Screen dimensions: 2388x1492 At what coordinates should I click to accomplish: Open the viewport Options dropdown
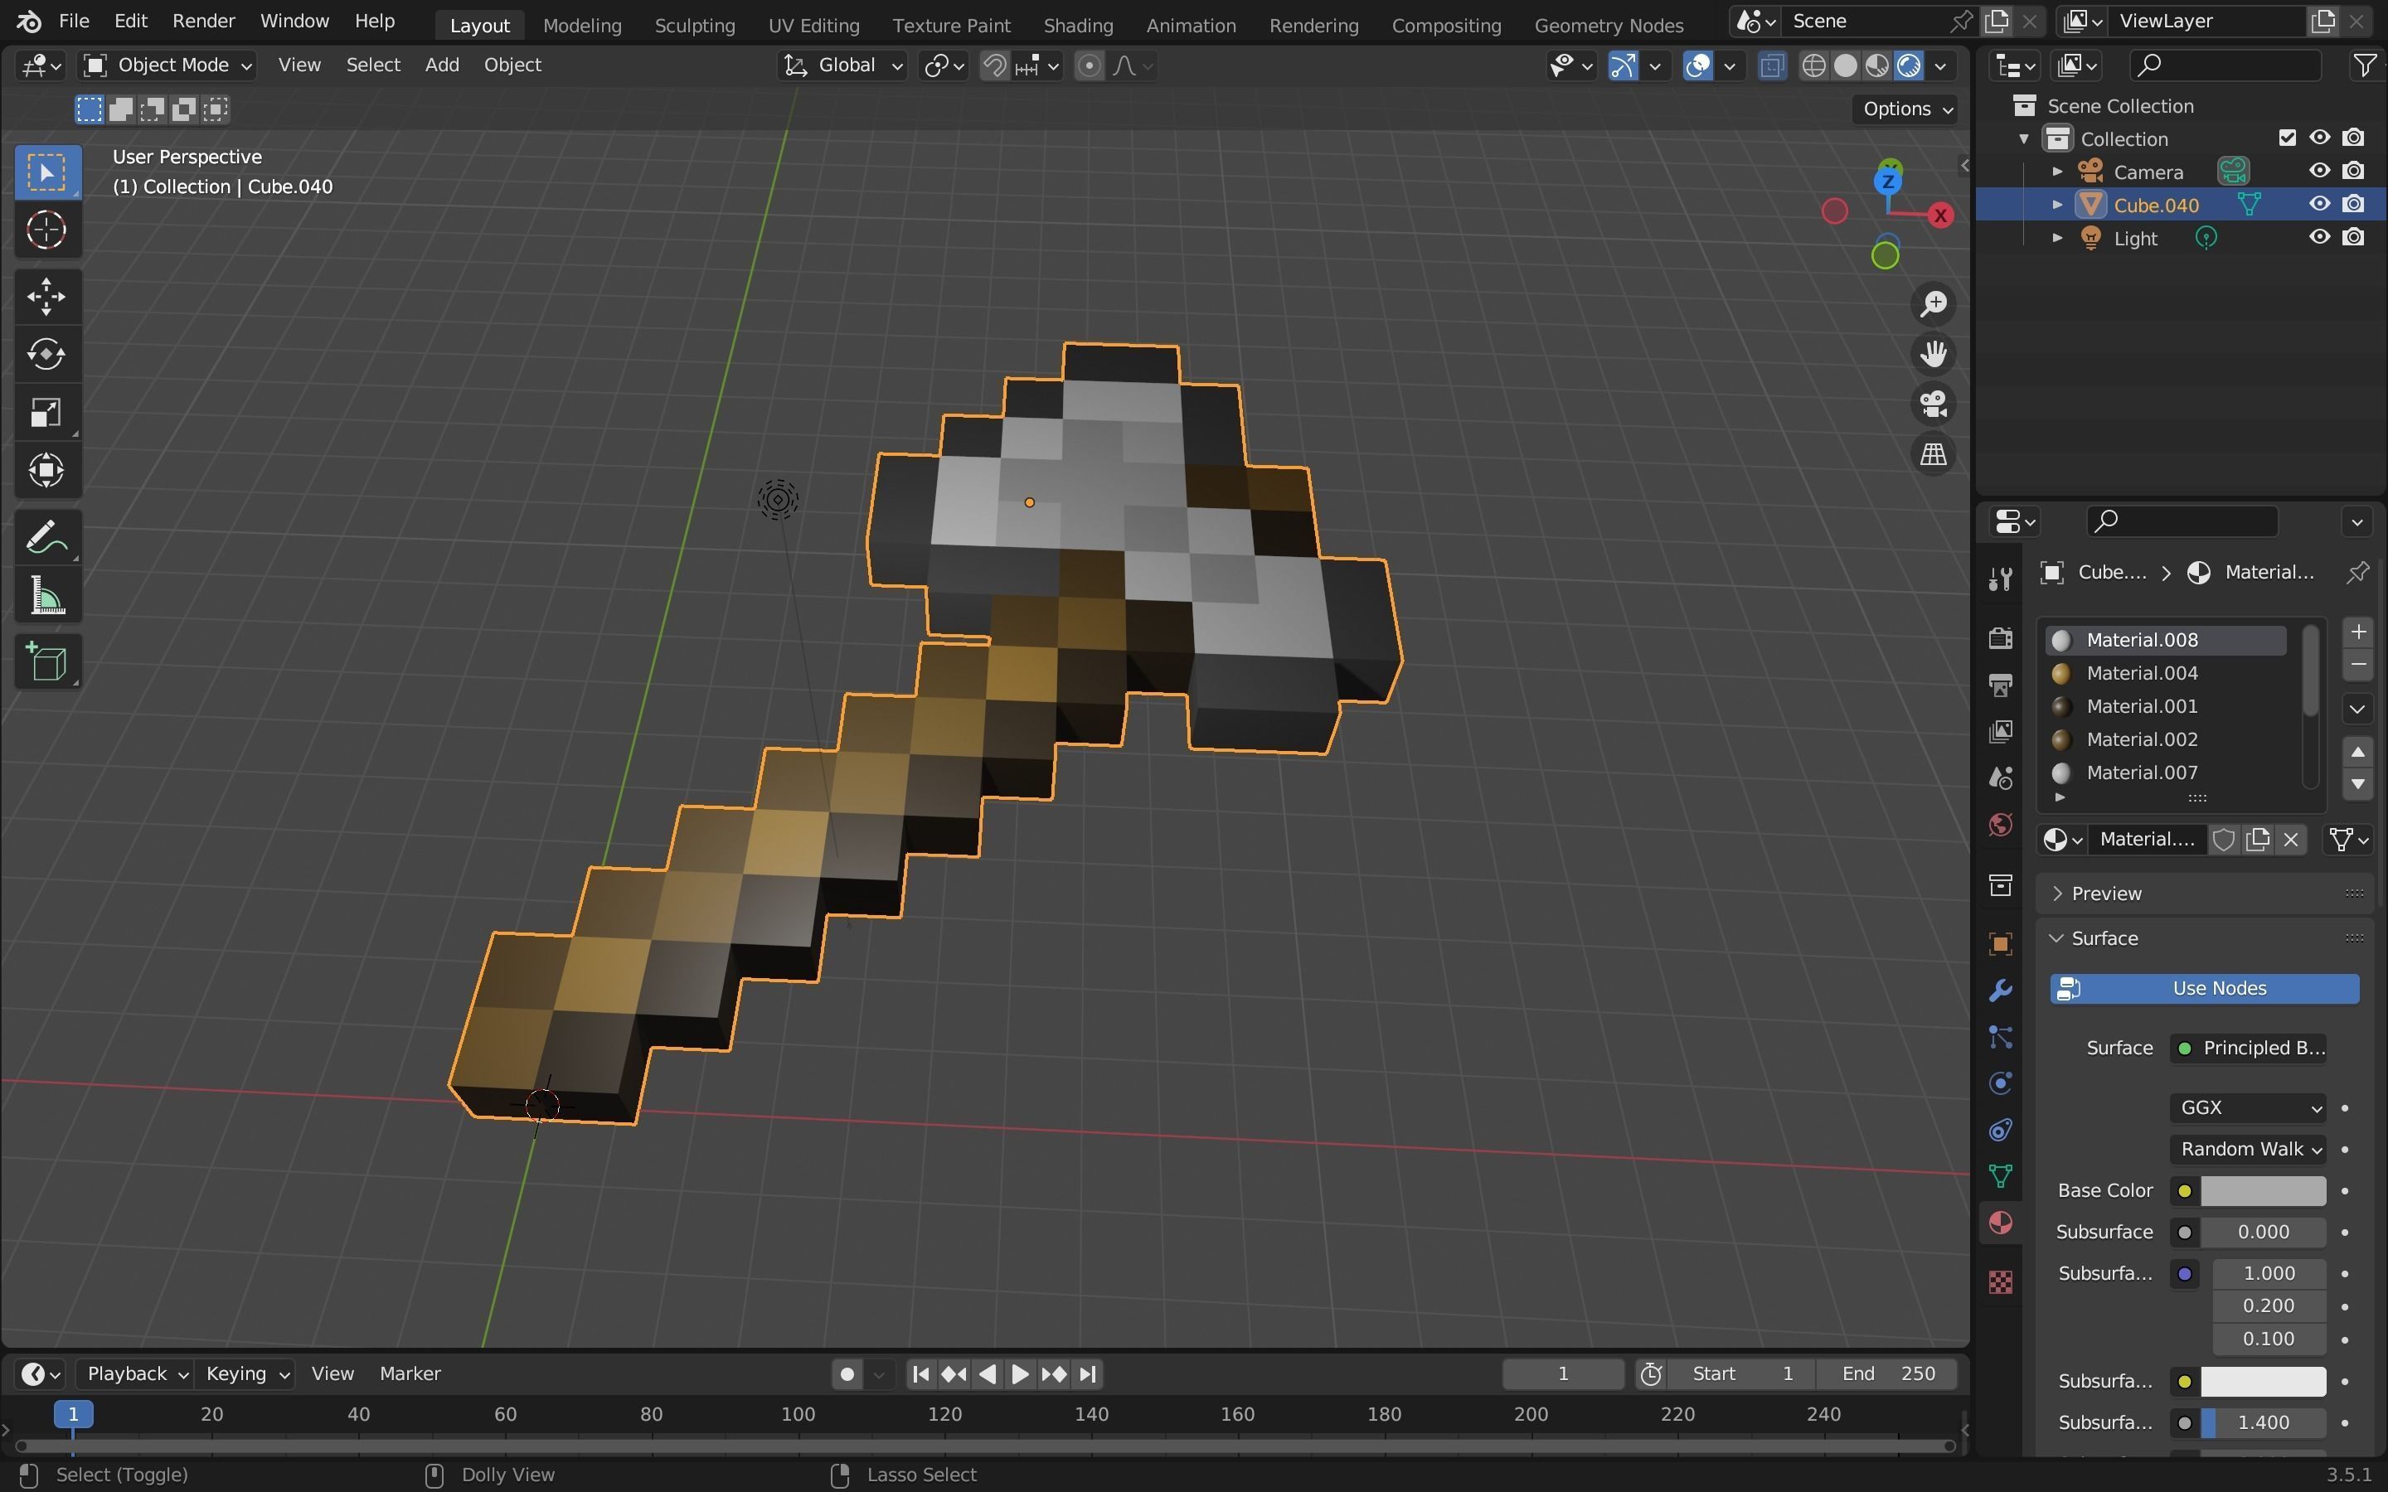point(1905,109)
